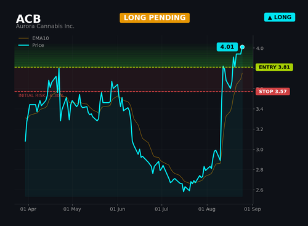Click the 01 Apr axis label
The height and width of the screenshot is (226, 308).
[x=28, y=209]
